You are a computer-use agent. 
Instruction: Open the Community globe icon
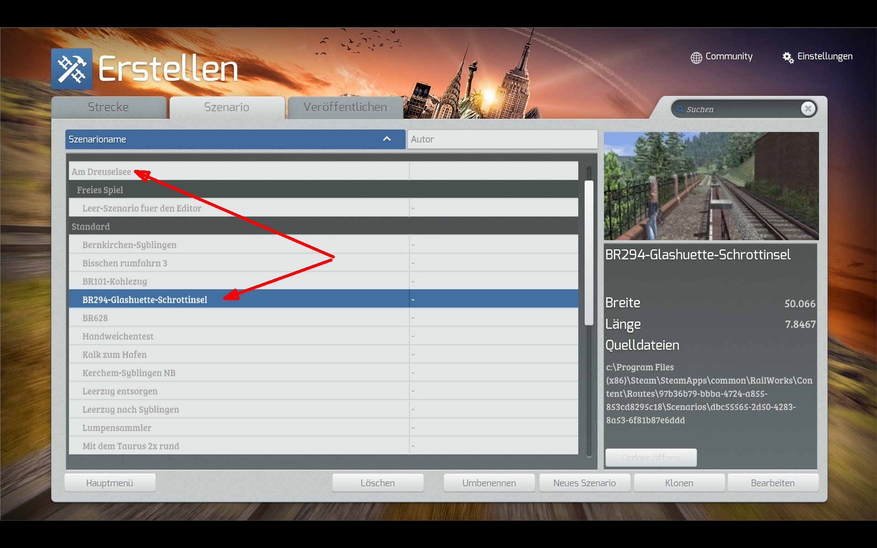tap(696, 58)
